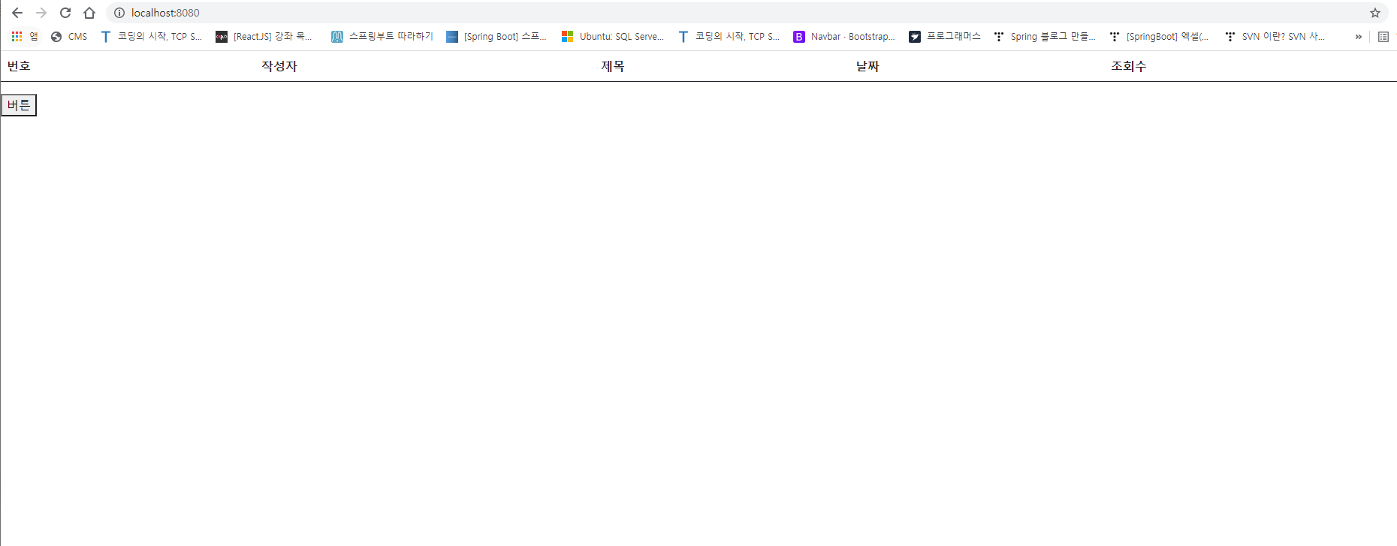Go back with the browser back arrow
Viewport: 1397px width, 546px height.
coord(17,13)
